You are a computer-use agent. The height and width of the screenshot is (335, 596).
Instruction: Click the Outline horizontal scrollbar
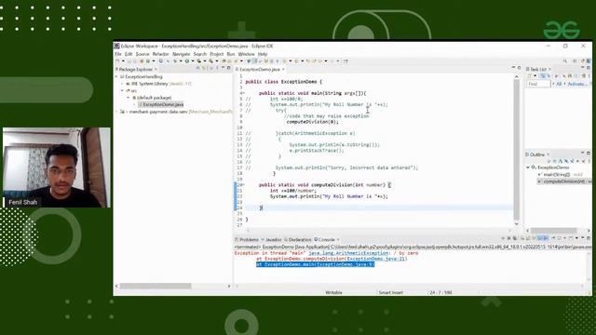555,231
